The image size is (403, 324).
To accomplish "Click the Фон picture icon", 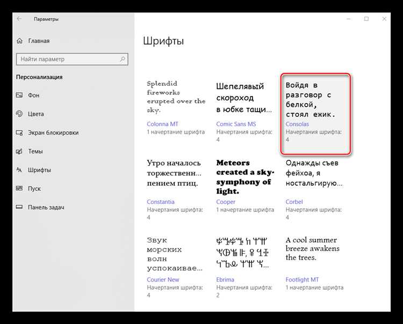I will [x=19, y=95].
